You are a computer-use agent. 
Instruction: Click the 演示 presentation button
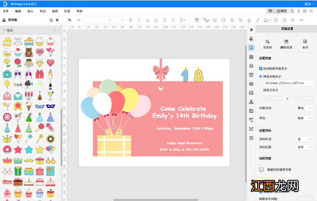282,10
